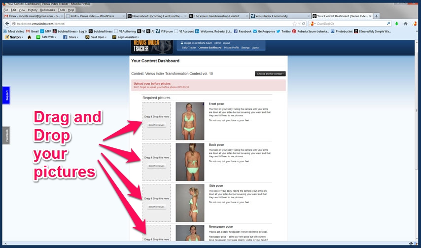421x248 pixels.
Task: Open the Gmail bookmark
Action: tap(32, 32)
